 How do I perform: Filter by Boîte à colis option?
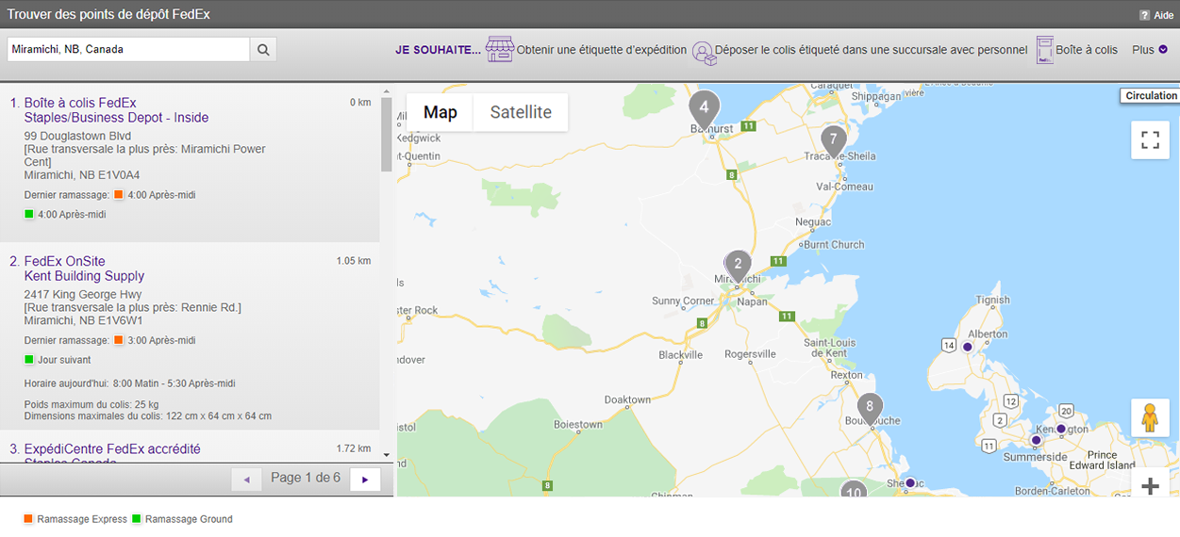tap(1087, 50)
